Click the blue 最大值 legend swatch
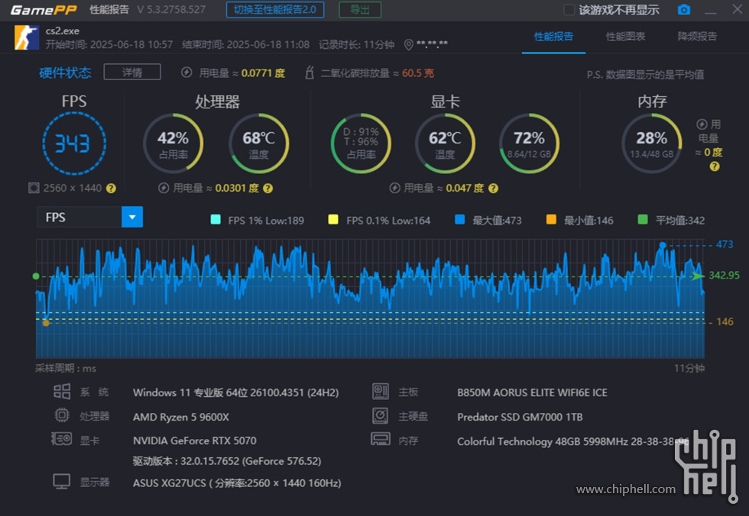 460,219
